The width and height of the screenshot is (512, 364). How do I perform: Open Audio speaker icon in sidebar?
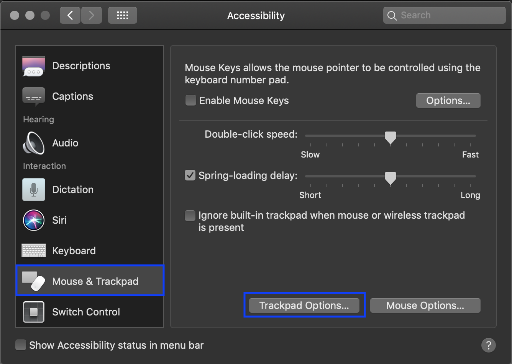point(34,143)
